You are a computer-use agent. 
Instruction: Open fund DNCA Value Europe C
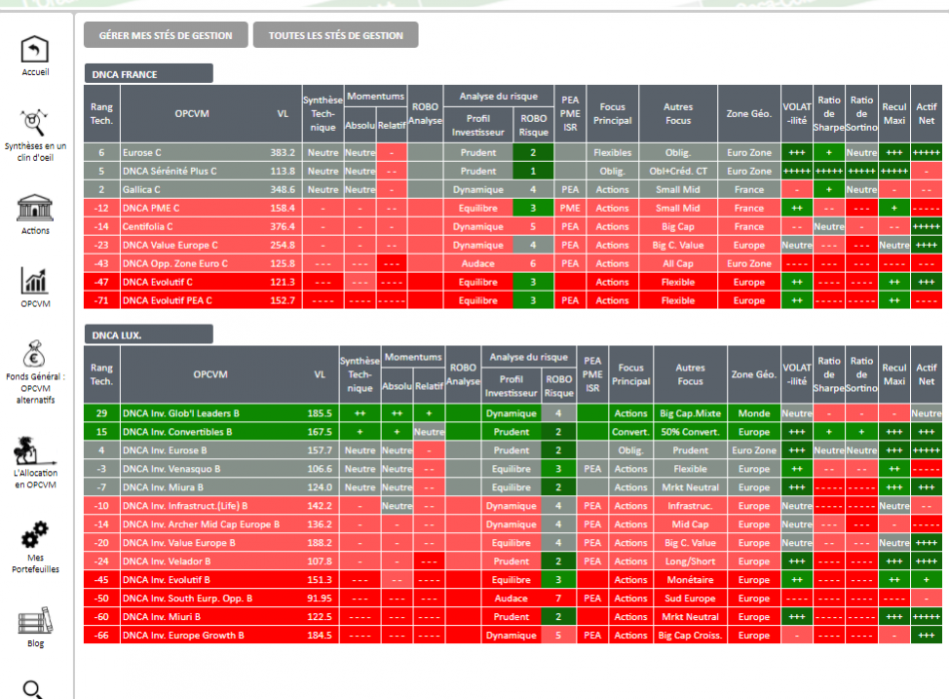pos(170,245)
